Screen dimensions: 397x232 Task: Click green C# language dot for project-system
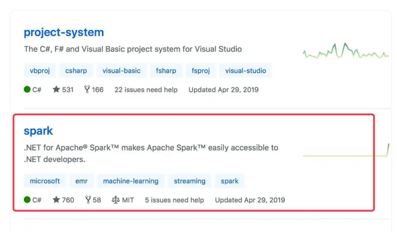[x=27, y=89]
